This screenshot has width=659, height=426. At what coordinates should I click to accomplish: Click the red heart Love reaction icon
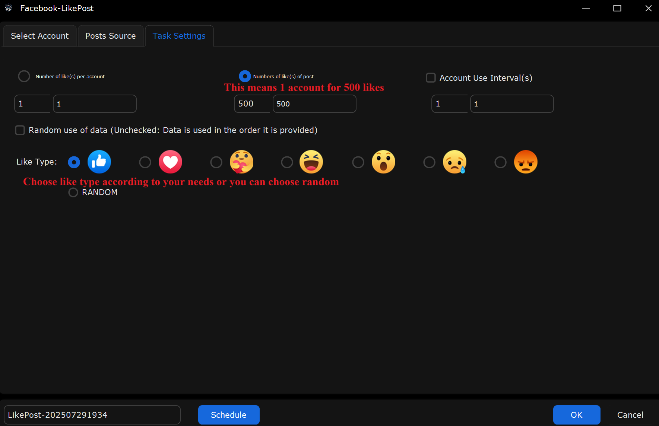point(170,162)
